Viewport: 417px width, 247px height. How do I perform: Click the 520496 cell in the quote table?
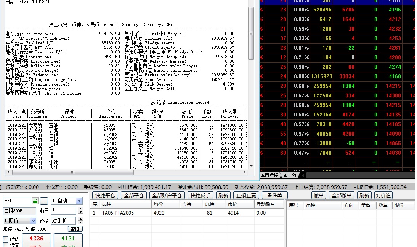pyautogui.click(x=322, y=10)
